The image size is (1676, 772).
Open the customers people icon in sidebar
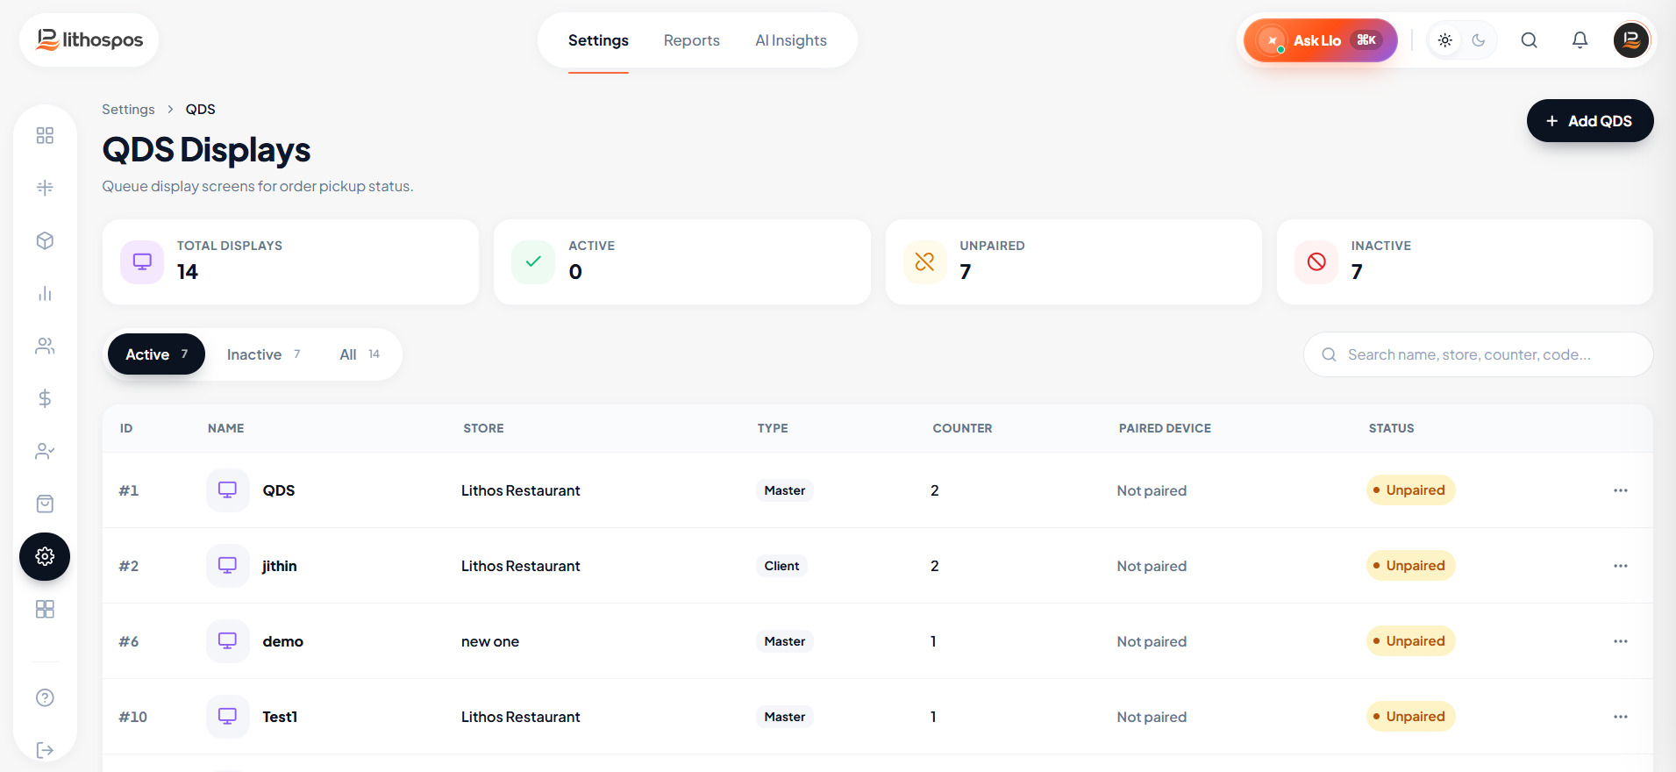click(x=45, y=346)
